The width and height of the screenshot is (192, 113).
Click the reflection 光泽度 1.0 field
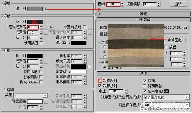click(33, 32)
